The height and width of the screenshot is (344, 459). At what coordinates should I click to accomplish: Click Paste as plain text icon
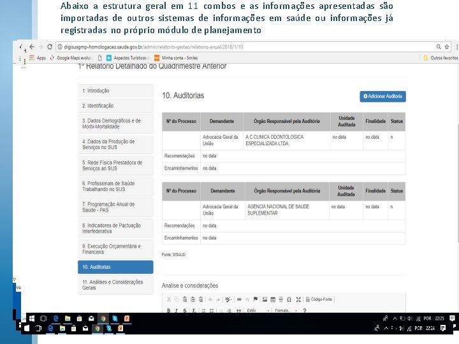[193, 299]
